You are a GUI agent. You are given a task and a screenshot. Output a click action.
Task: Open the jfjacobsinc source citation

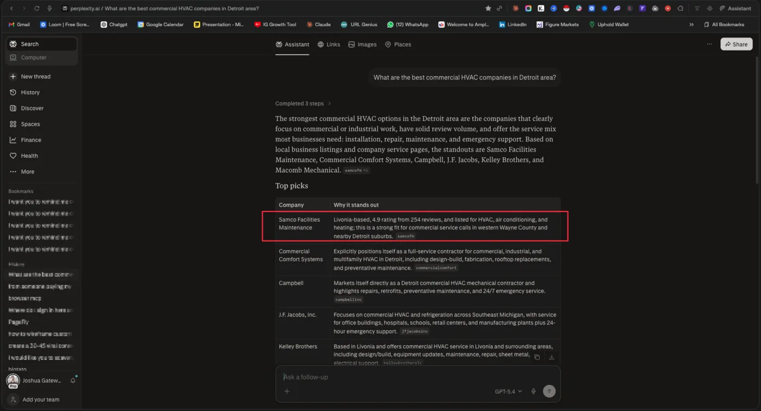415,331
